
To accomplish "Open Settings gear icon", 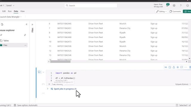I will coord(174,5).
